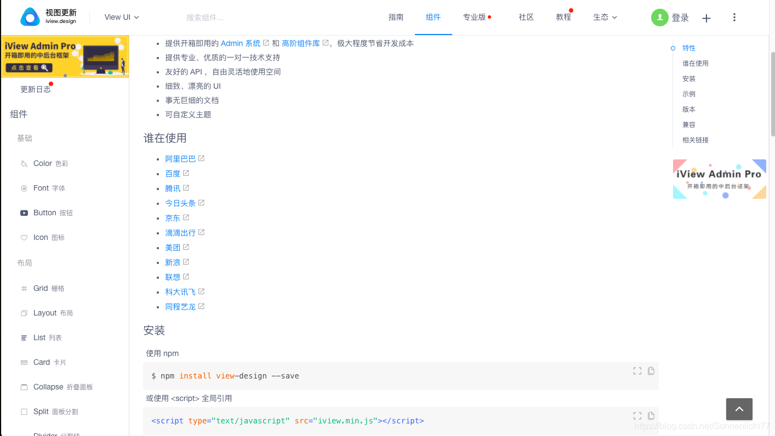
Task: Open the 新浪 link
Action: pos(173,262)
